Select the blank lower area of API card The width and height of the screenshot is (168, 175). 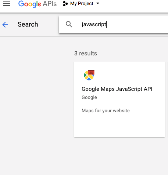click(x=119, y=126)
